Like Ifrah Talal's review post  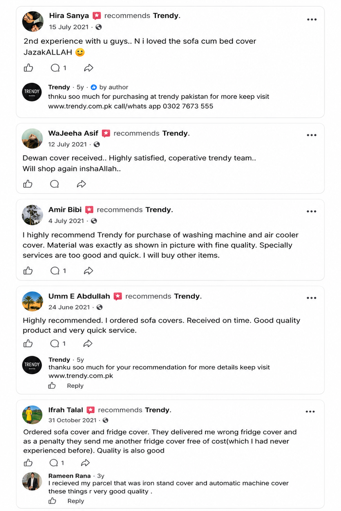pyautogui.click(x=28, y=463)
